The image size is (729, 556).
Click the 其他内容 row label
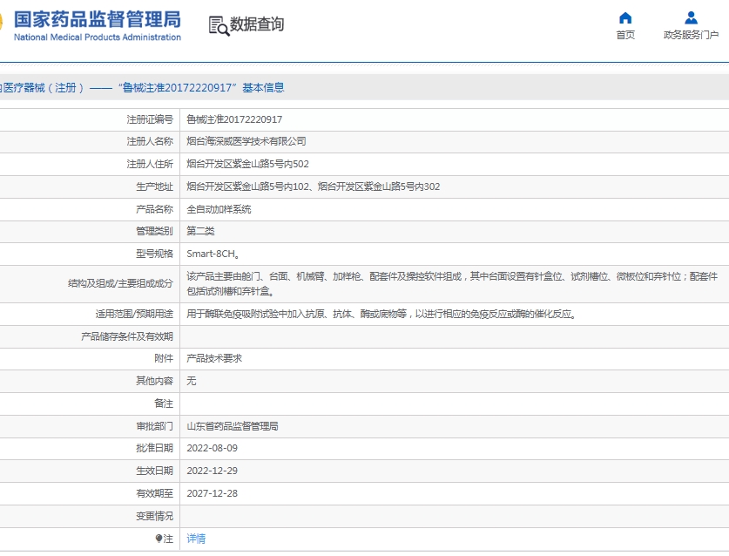154,381
